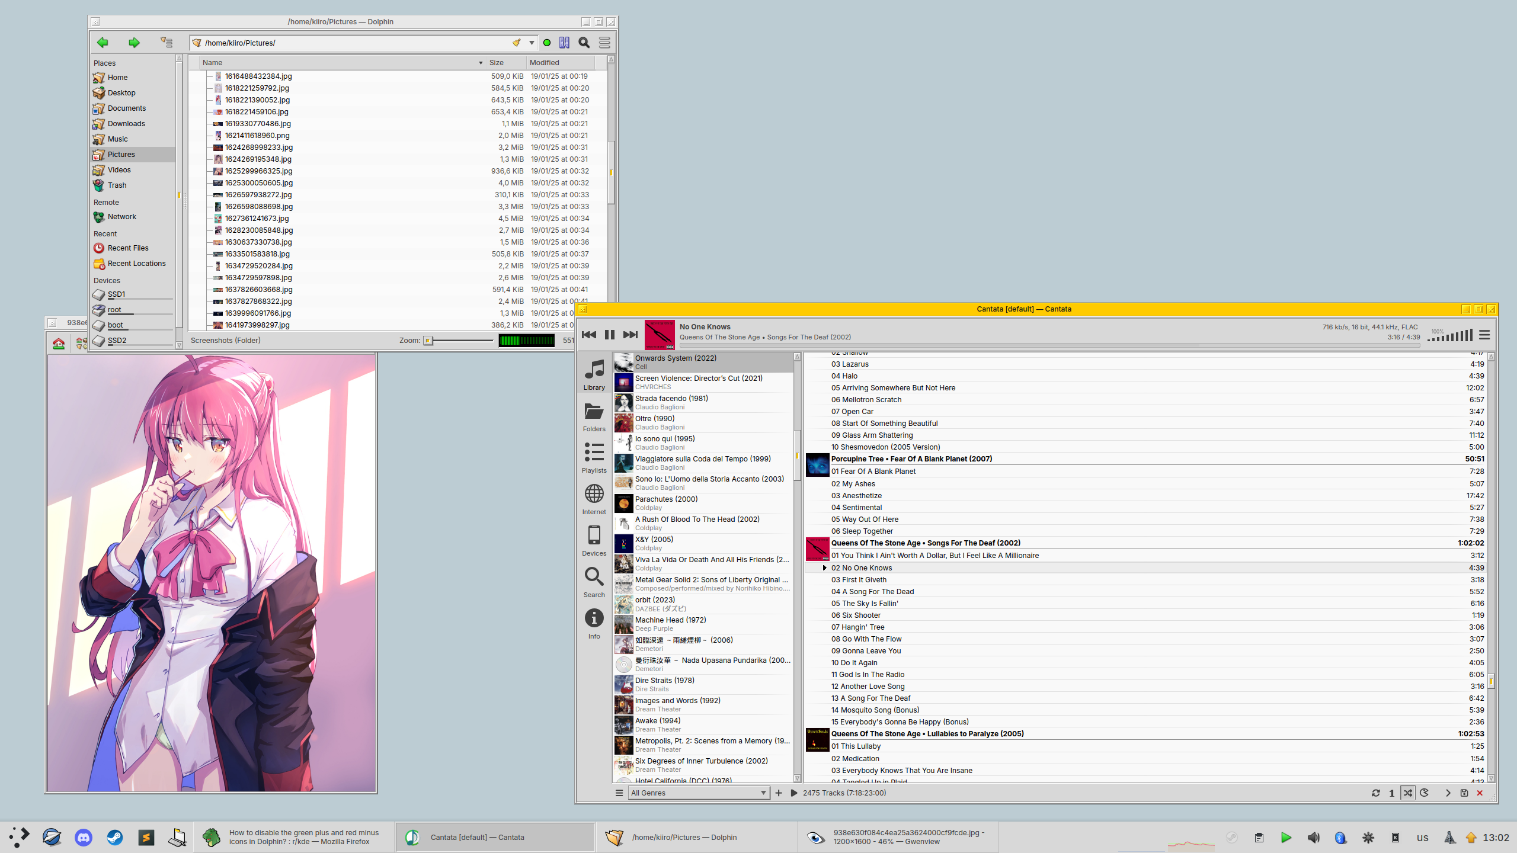Open the library view menu beside All Genres
The image size is (1517, 853).
tap(619, 793)
